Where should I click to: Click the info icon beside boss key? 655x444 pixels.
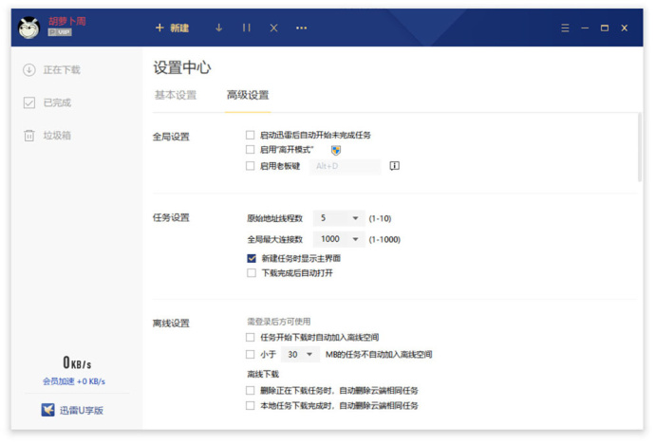coord(394,166)
